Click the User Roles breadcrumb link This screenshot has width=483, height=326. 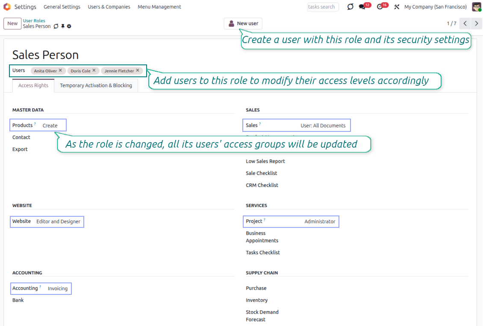click(x=34, y=20)
